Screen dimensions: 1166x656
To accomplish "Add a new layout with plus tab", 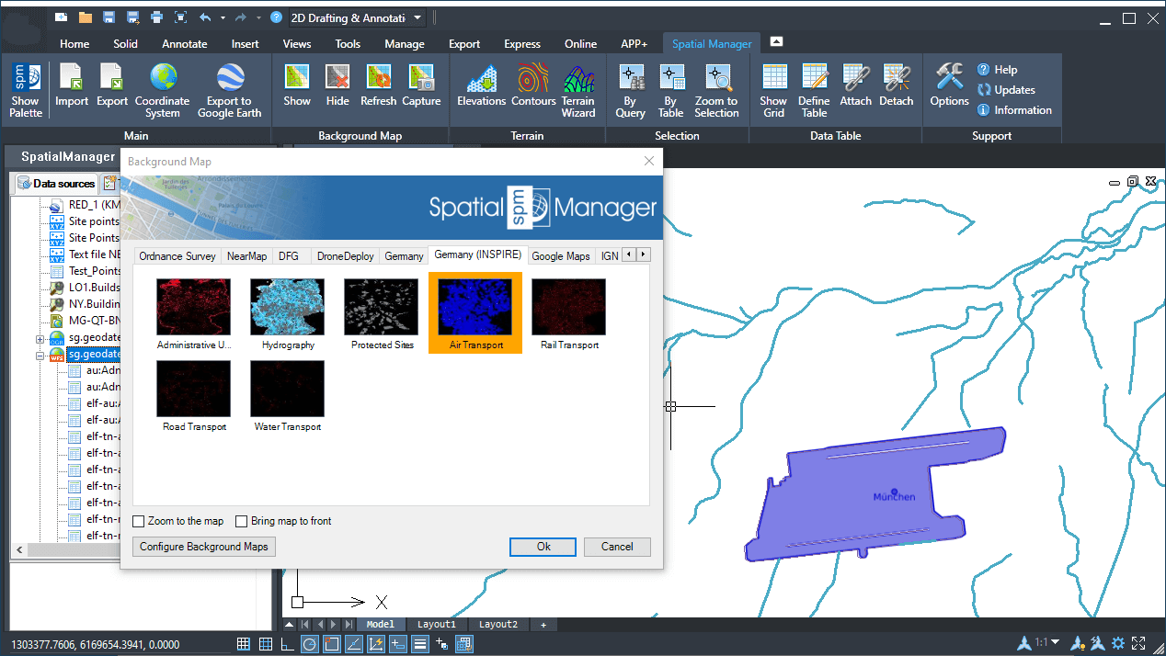I will (543, 625).
